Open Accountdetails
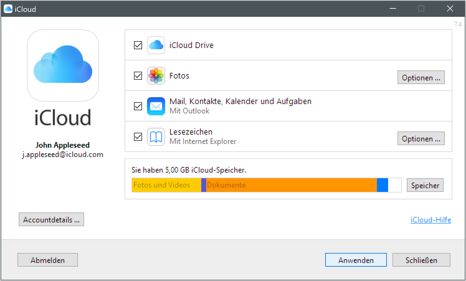The image size is (466, 281). click(51, 220)
